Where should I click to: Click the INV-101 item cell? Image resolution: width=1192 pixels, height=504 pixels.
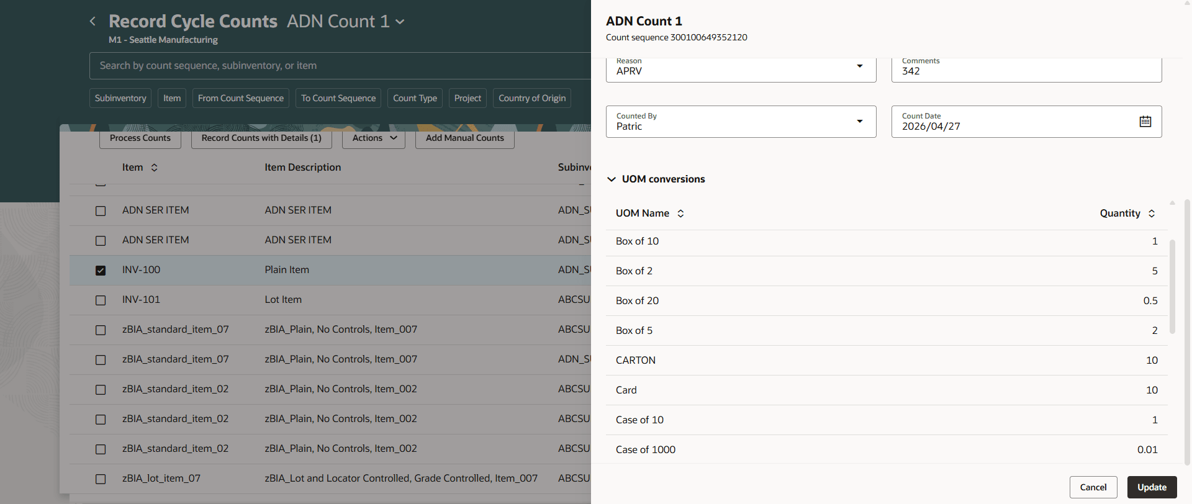(x=141, y=300)
